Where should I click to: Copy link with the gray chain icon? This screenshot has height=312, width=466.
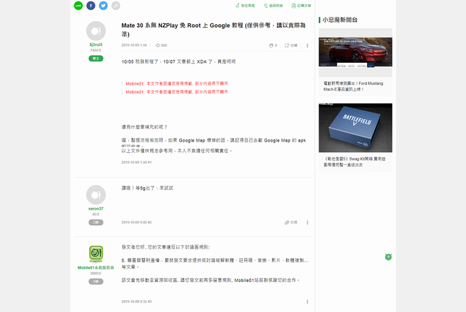click(x=116, y=5)
